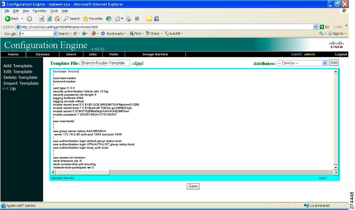
Task: Open the Help menu
Action: (65, 11)
